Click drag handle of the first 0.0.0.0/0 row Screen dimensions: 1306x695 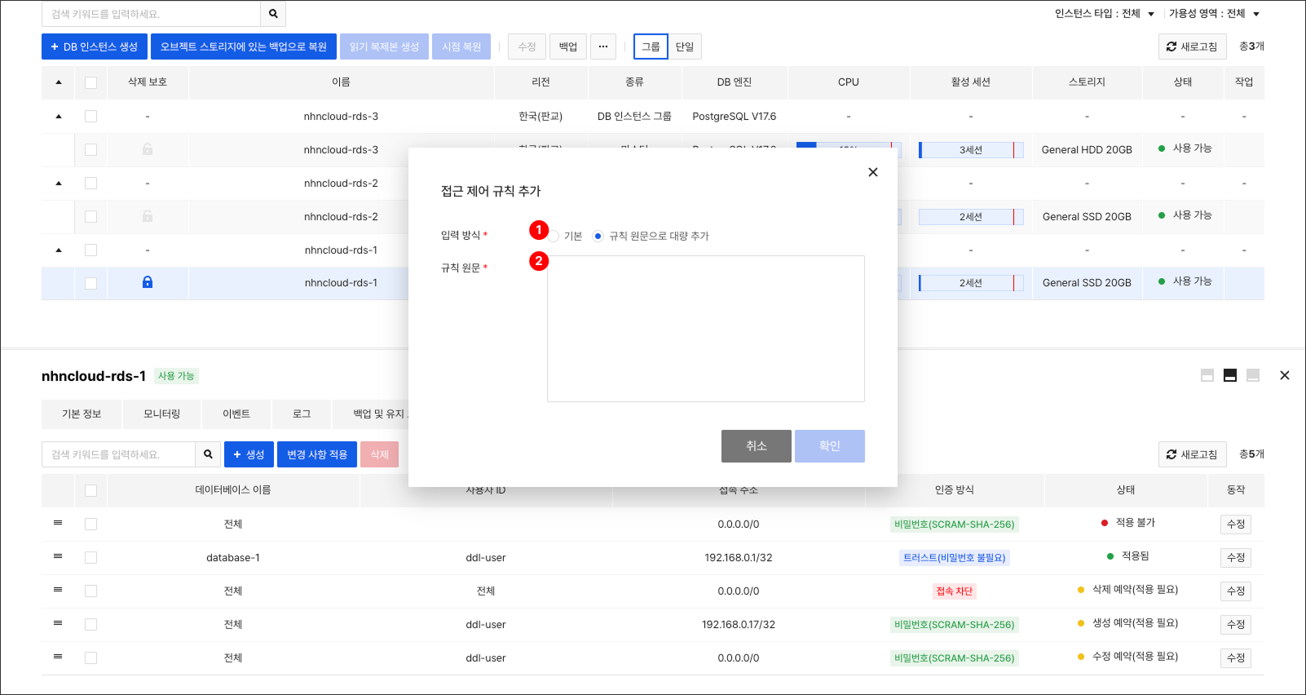tap(58, 523)
